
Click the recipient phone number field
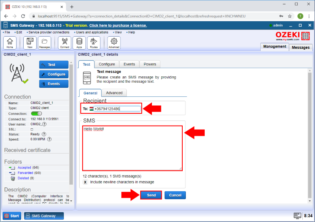(117, 109)
